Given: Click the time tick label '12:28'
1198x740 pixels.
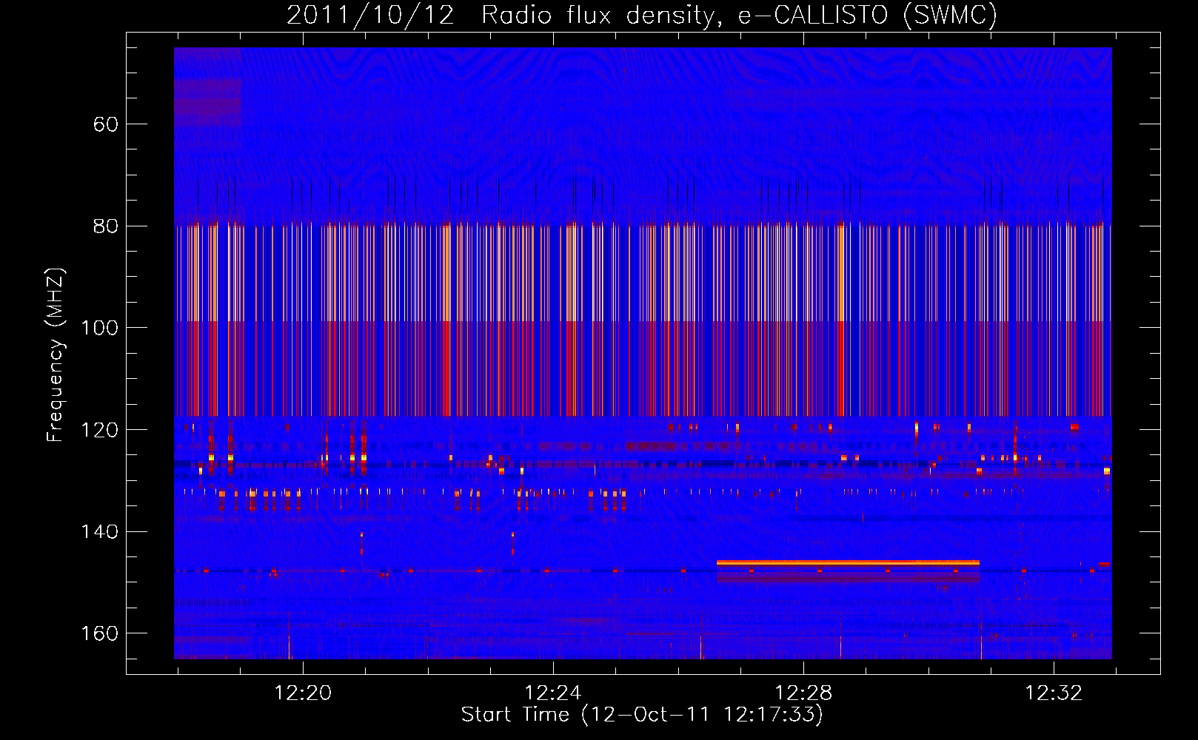Looking at the screenshot, I should (x=803, y=693).
